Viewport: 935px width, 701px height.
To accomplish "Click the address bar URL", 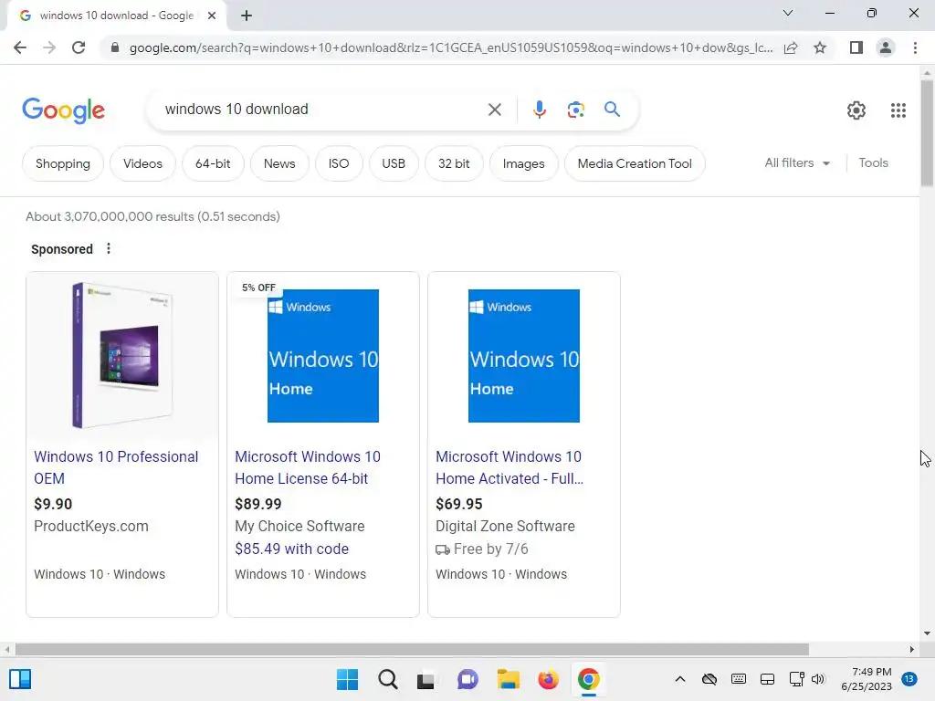I will 451,47.
